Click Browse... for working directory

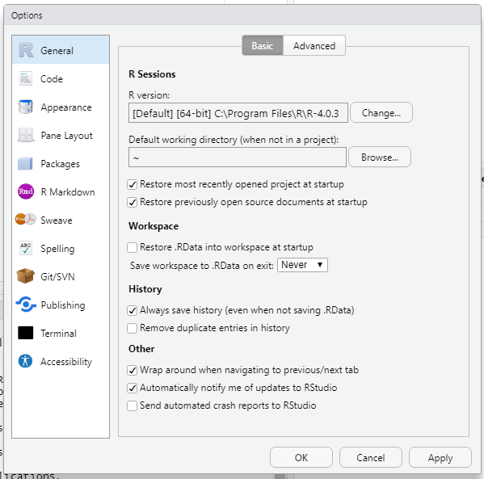380,157
